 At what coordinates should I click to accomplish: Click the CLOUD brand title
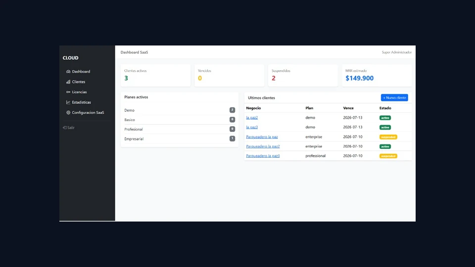click(x=71, y=58)
